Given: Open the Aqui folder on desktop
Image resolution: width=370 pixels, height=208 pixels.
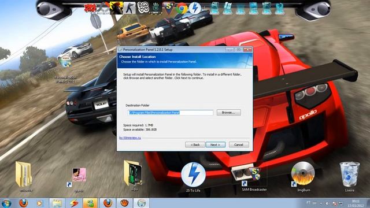Looking at the screenshot, I should (x=134, y=176).
